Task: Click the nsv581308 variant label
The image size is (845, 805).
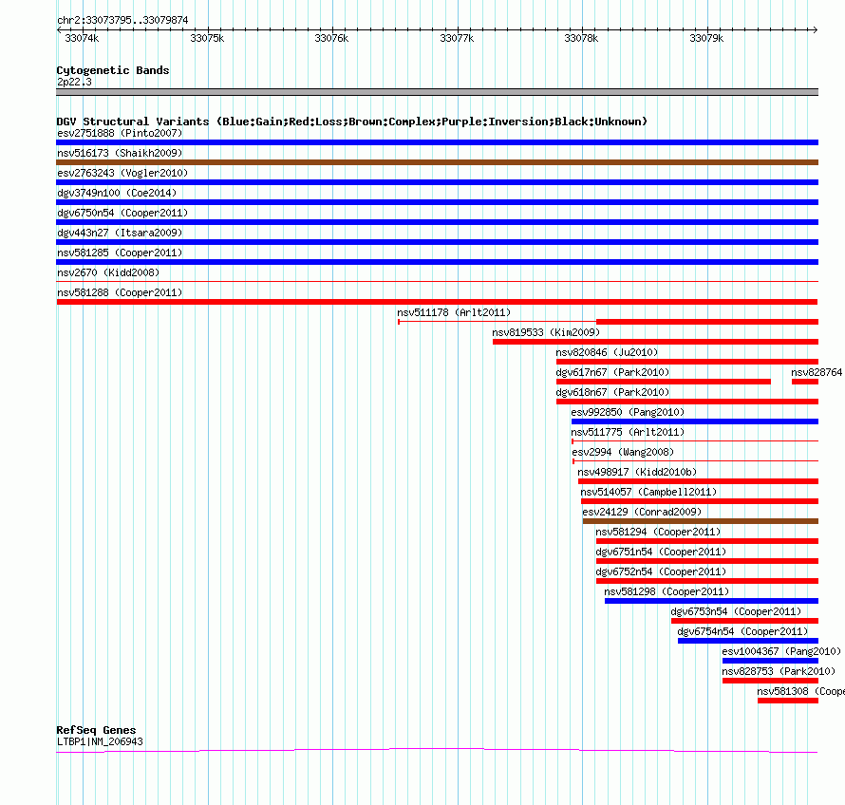Action: tap(800, 691)
